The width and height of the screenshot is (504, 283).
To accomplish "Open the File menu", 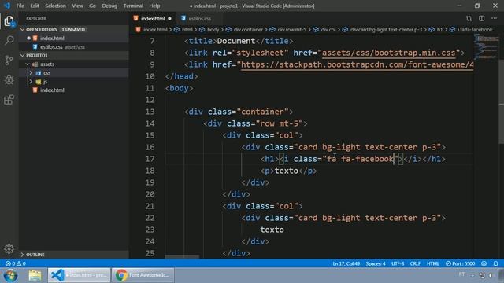I will (20, 6).
